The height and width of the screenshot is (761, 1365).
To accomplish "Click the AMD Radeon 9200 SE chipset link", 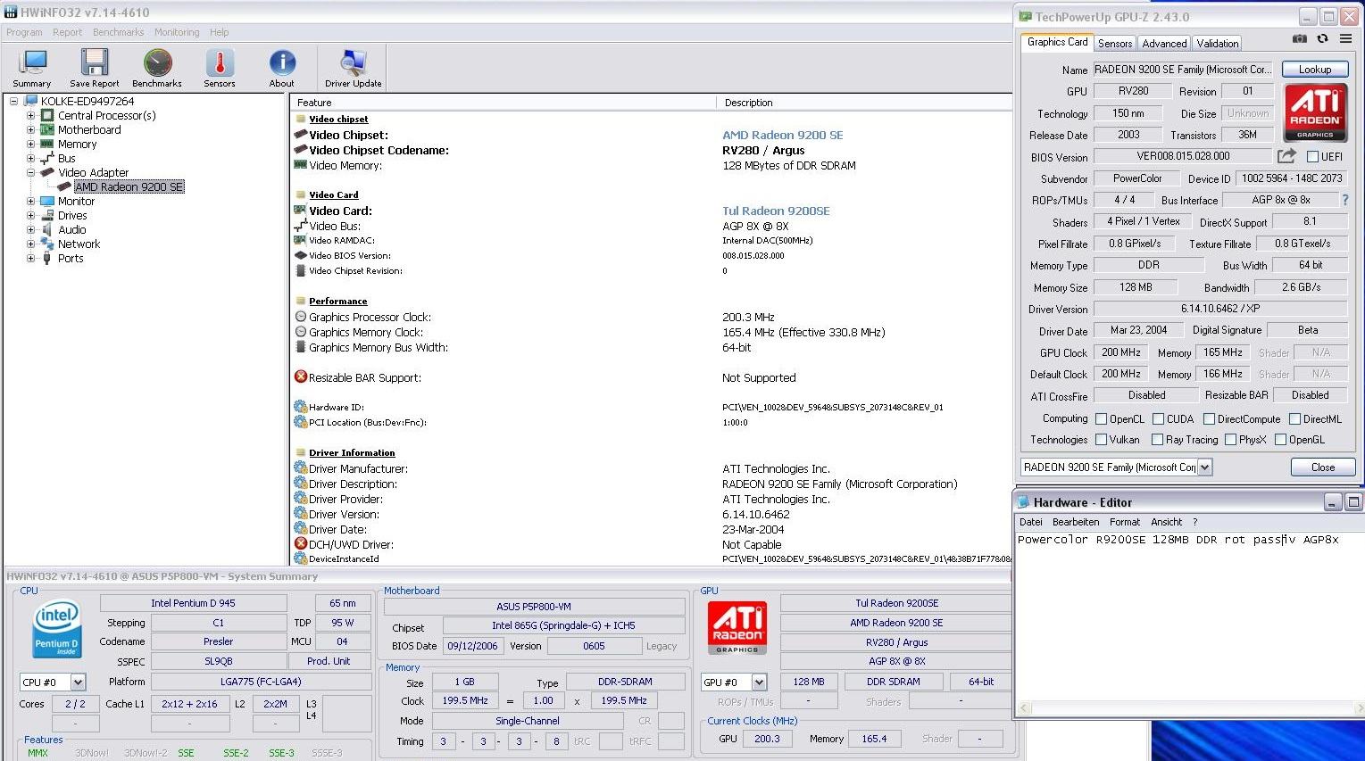I will (x=782, y=135).
